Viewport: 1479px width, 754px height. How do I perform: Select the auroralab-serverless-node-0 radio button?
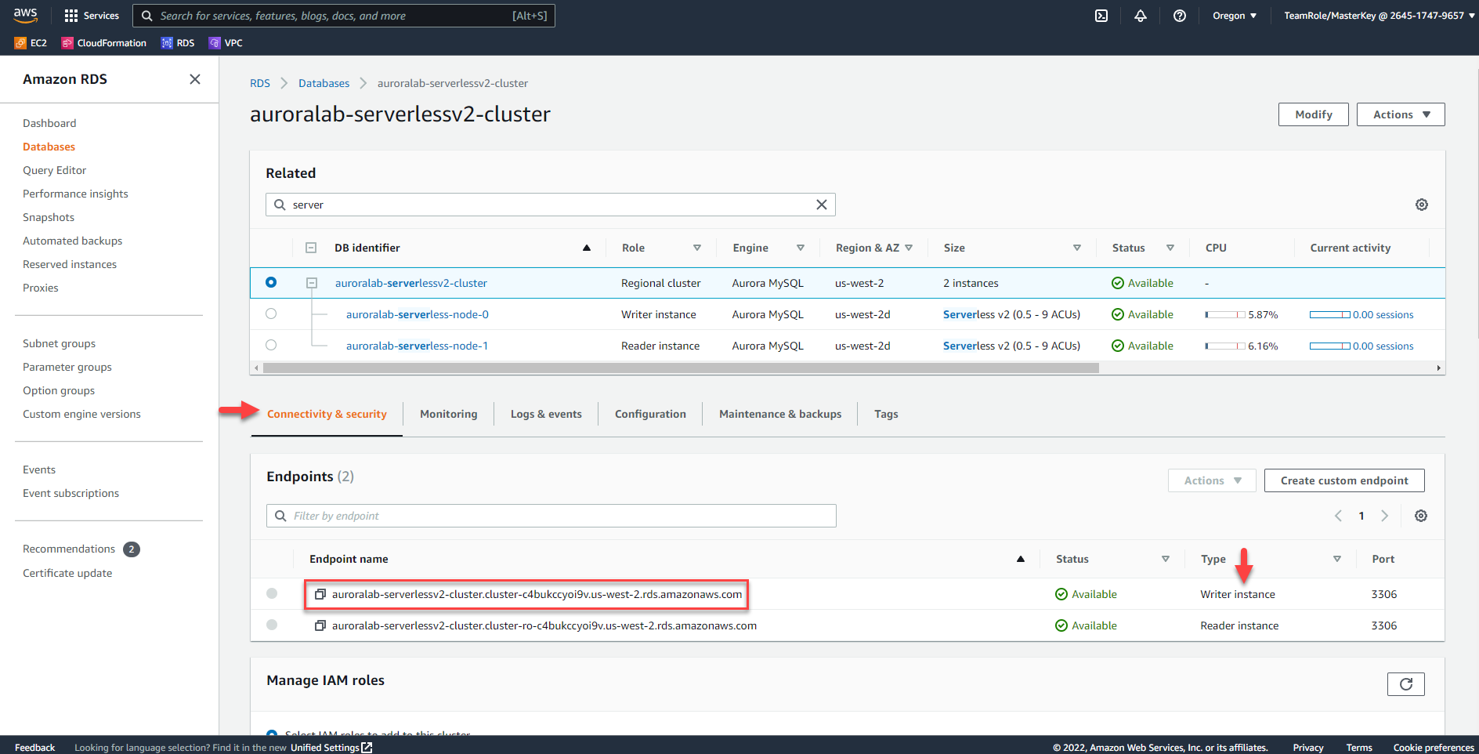271,314
